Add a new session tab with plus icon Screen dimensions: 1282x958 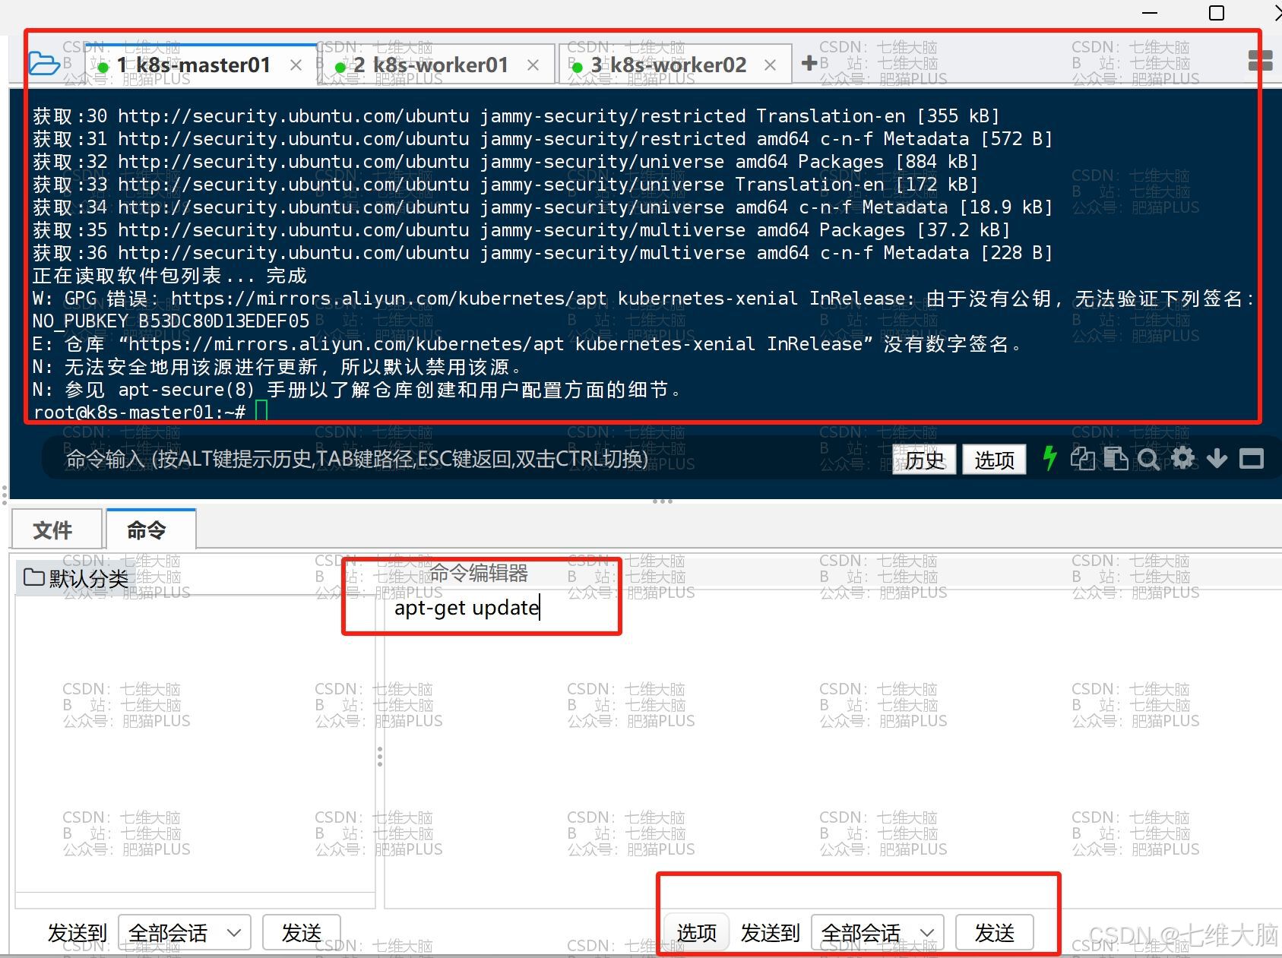pyautogui.click(x=809, y=63)
